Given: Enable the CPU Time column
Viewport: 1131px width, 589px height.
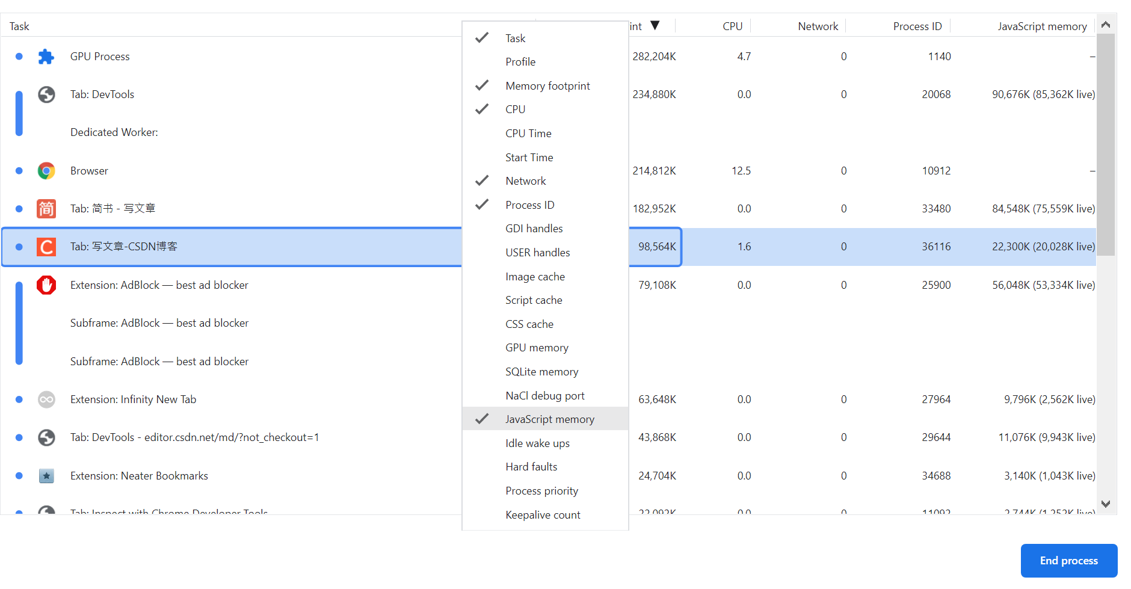Looking at the screenshot, I should pos(546,134).
